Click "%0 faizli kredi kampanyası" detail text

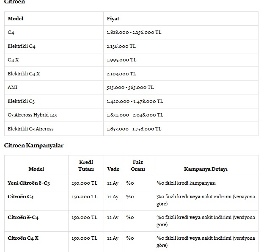point(186,183)
